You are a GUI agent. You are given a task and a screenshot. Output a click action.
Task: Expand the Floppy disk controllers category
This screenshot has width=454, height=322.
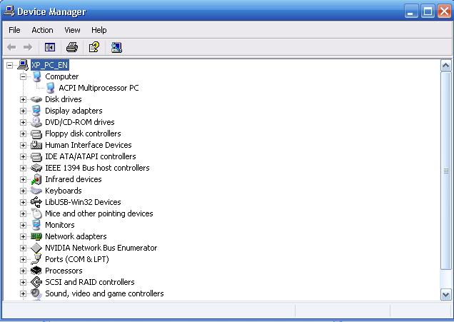23,134
